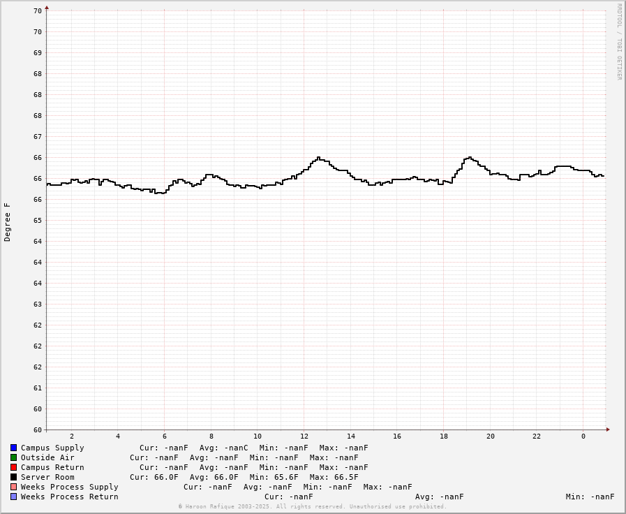Click the pink Weeks Process Supply swatch
This screenshot has width=626, height=514.
[x=13, y=487]
